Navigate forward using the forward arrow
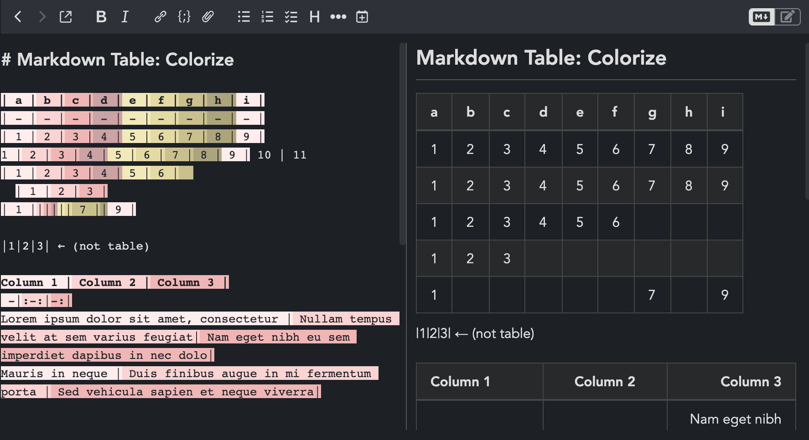809x440 pixels. (x=41, y=17)
